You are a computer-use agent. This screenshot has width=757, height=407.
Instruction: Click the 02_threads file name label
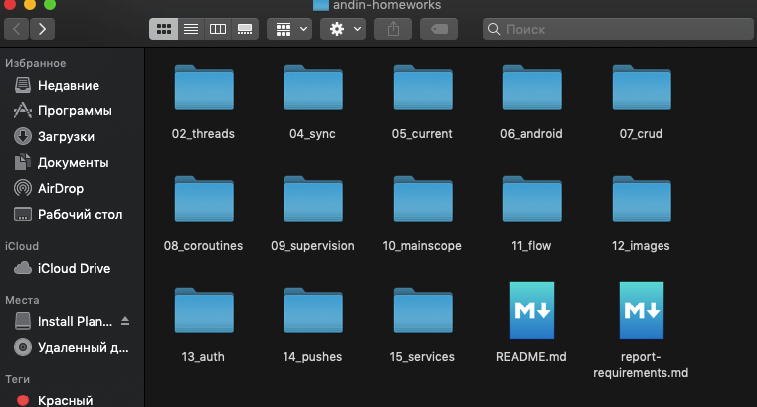pos(203,133)
